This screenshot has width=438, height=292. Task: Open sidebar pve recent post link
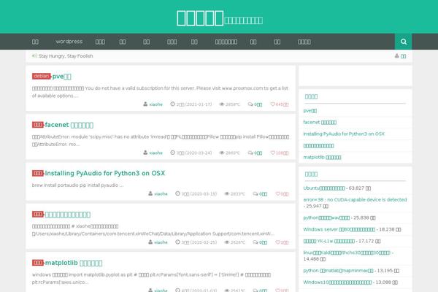pyautogui.click(x=310, y=111)
